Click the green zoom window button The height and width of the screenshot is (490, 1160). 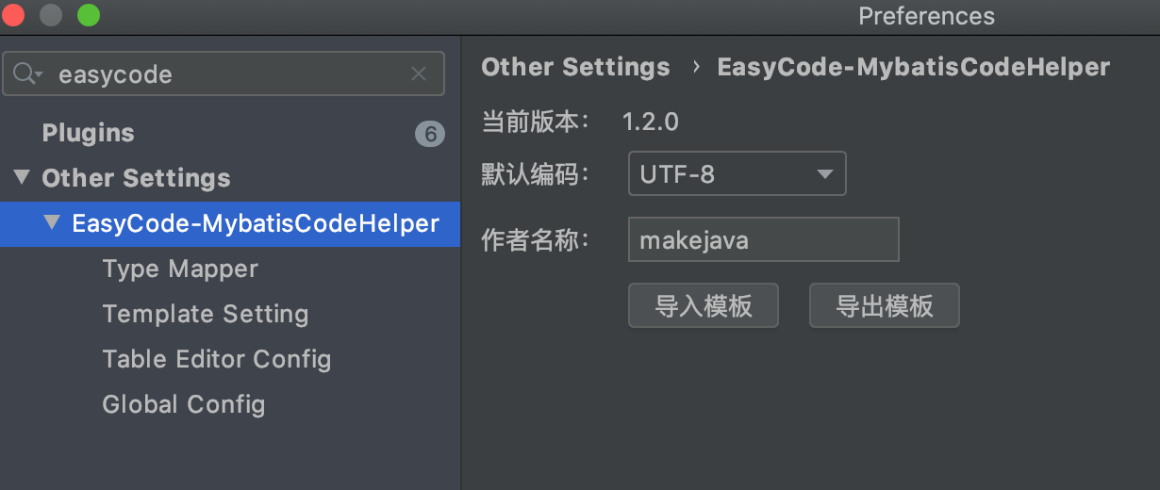pyautogui.click(x=89, y=16)
